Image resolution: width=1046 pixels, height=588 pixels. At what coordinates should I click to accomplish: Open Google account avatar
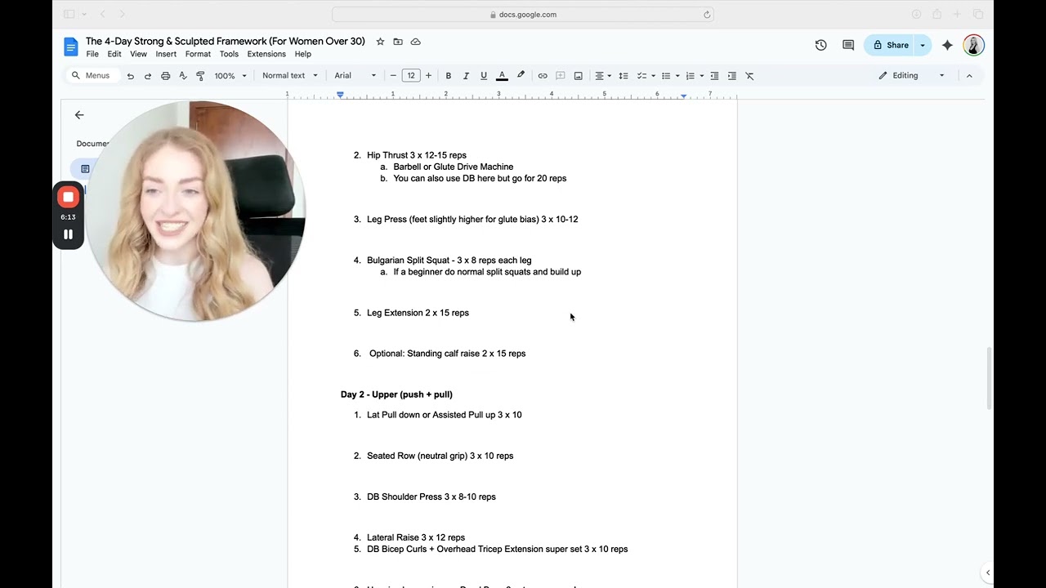coord(973,46)
